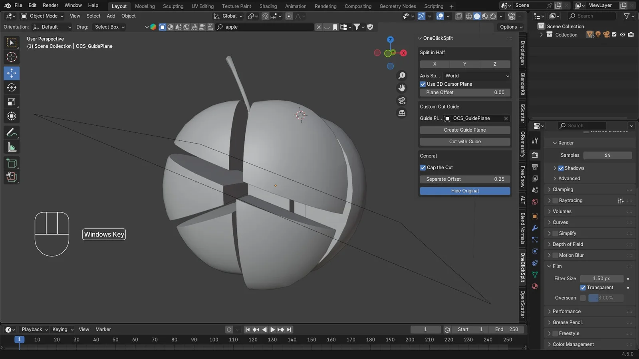Expand the Collection in the outliner
This screenshot has height=359, width=639.
[542, 35]
